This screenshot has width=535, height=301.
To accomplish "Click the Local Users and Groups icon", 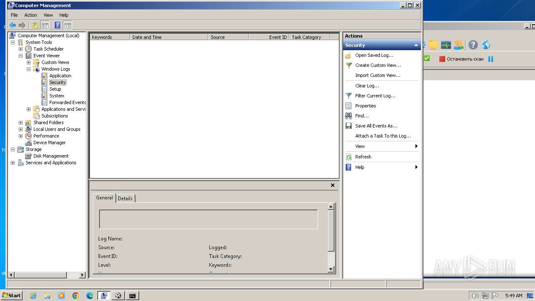I will tap(28, 129).
